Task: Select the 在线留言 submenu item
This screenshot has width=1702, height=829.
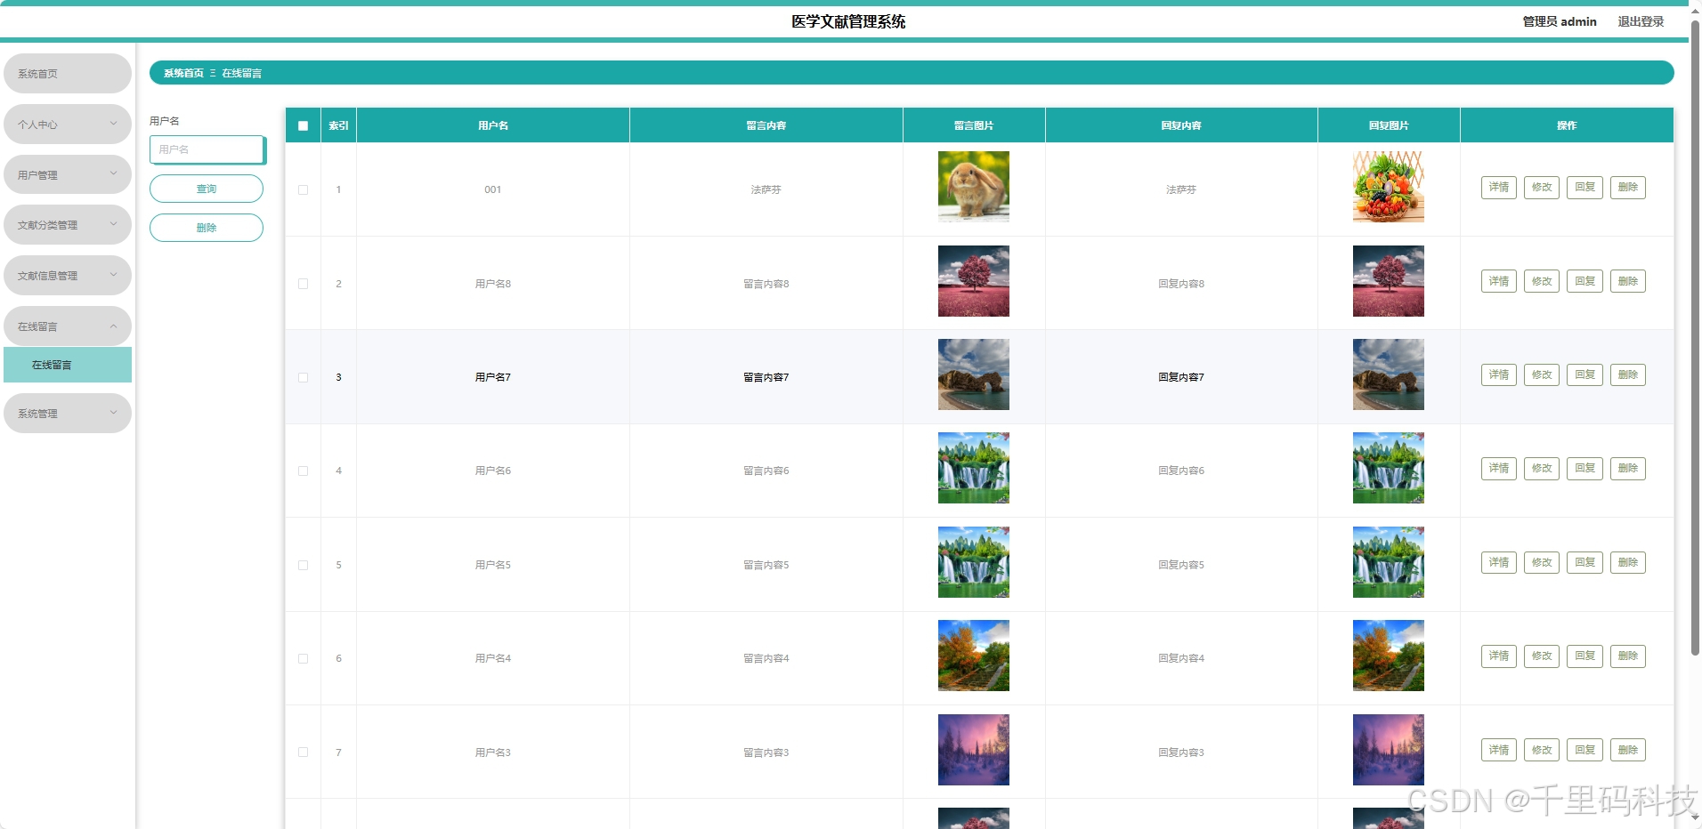Action: 68,365
